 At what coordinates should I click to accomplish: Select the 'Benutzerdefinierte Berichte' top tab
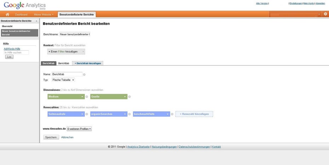click(76, 14)
